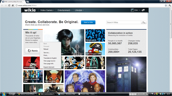Open the TARDIS police box tile
The width and height of the screenshot is (172, 96).
point(126,74)
